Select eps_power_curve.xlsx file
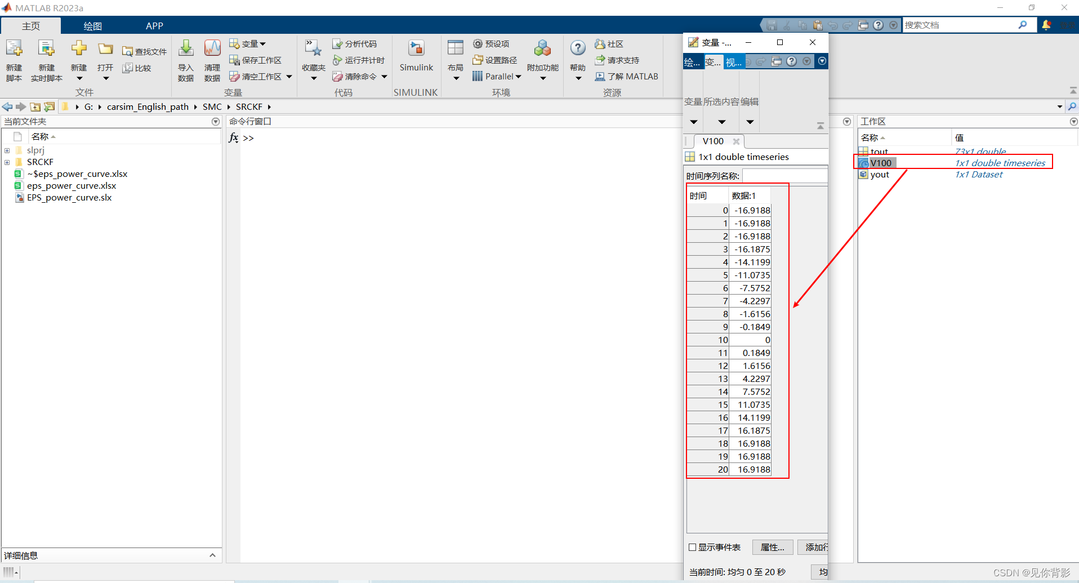The width and height of the screenshot is (1079, 583). tap(72, 186)
